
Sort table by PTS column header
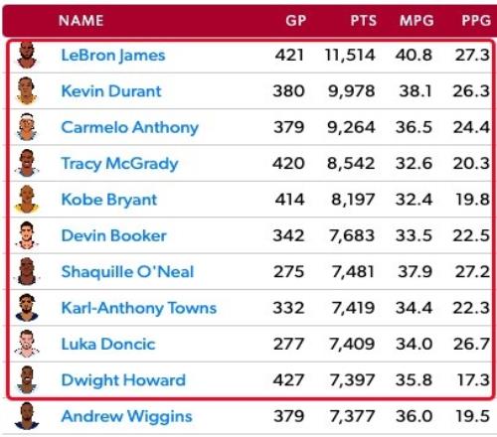pos(364,21)
